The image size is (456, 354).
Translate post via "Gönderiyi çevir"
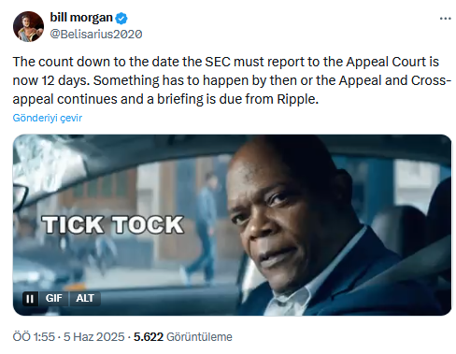[x=48, y=118]
